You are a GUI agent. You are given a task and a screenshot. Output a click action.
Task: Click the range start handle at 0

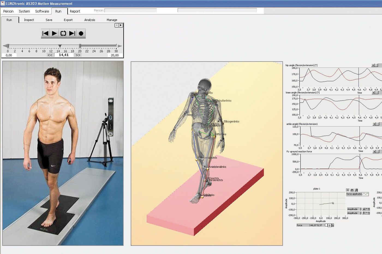point(8,46)
